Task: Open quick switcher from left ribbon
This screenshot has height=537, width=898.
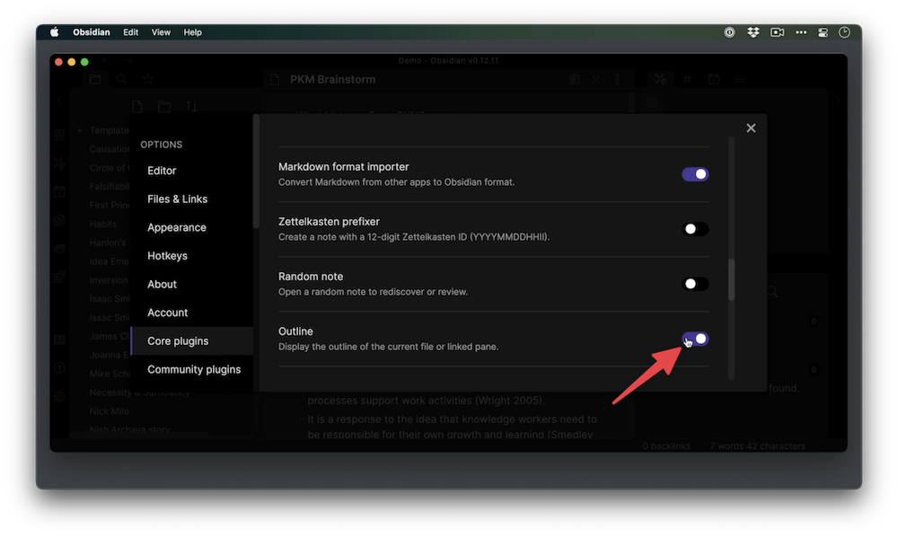Action: 59,136
